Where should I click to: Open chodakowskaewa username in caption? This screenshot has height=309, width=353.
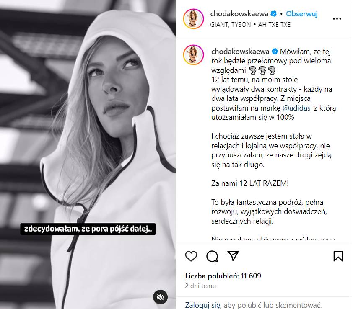coord(240,51)
